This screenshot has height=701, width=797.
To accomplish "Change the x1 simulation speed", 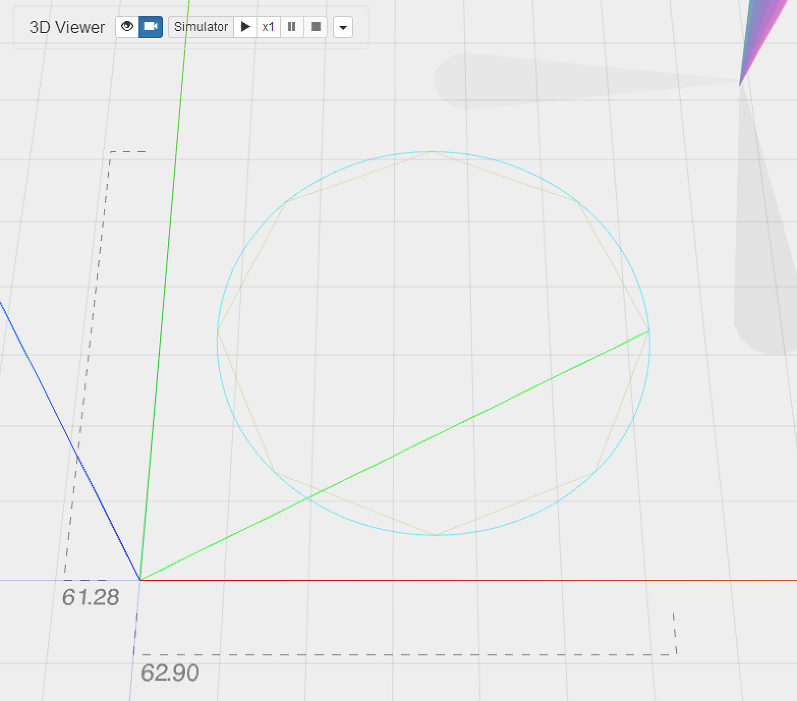I will coord(268,26).
